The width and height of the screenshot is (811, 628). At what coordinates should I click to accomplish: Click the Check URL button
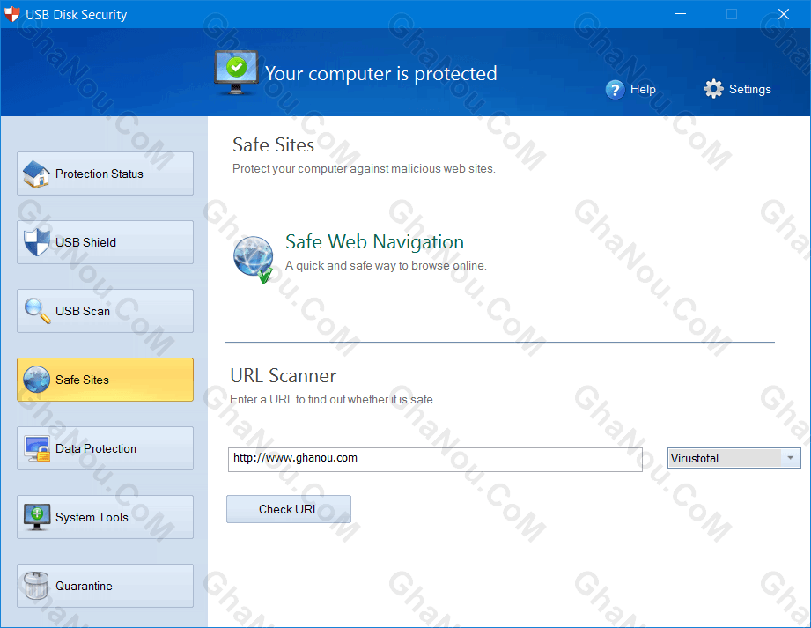[x=289, y=509]
